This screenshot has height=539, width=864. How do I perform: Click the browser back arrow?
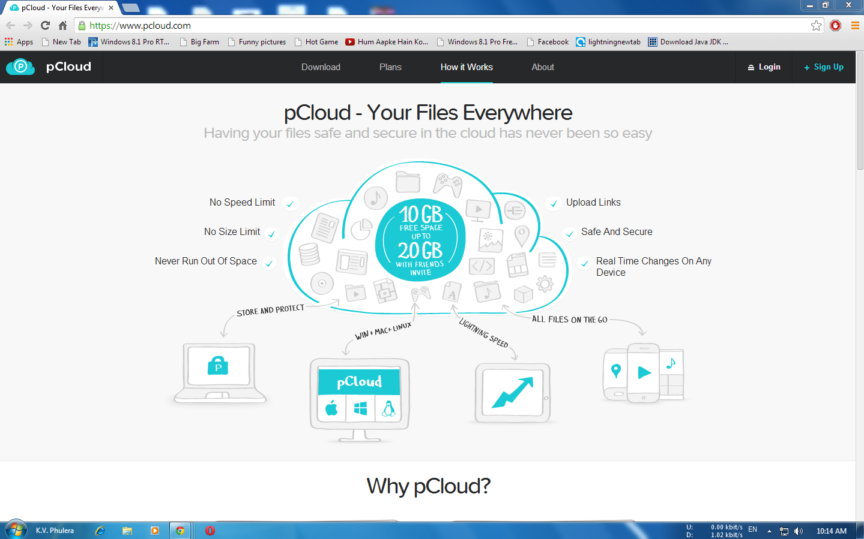click(10, 26)
